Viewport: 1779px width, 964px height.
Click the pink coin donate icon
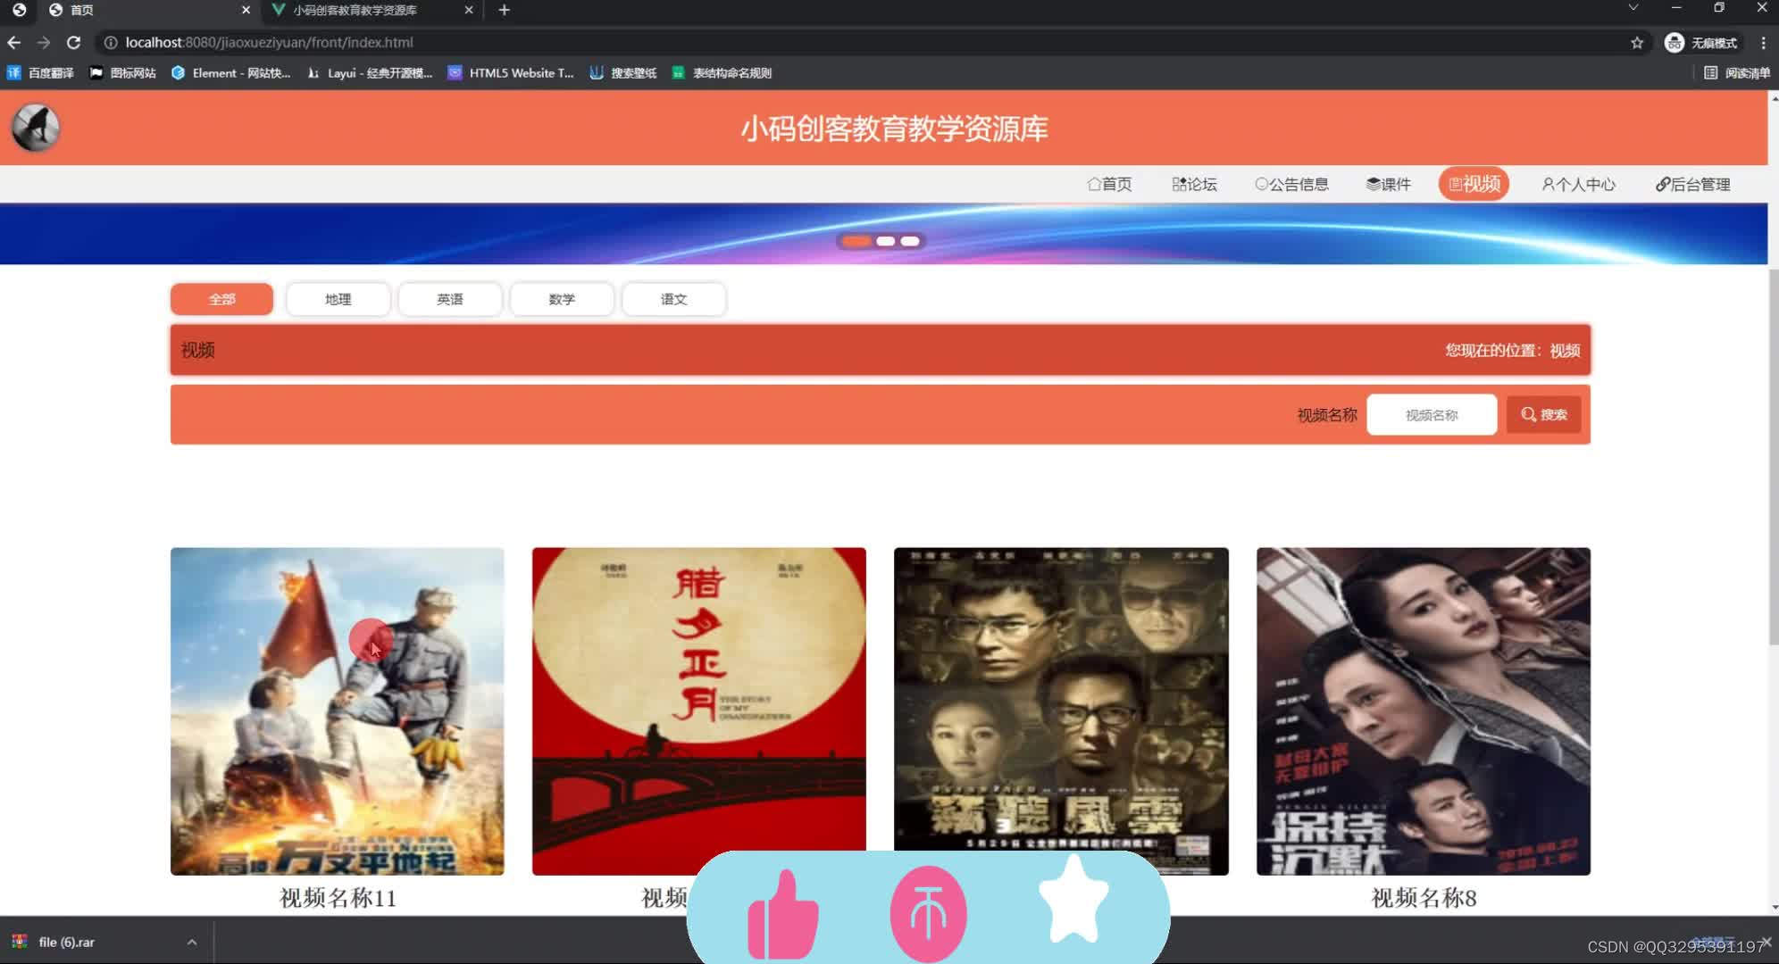coord(929,914)
